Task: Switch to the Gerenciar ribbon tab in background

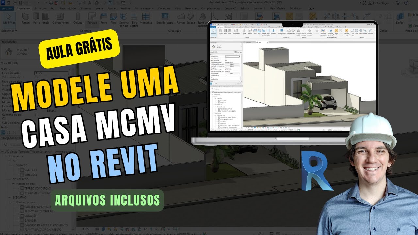Action: (x=191, y=8)
